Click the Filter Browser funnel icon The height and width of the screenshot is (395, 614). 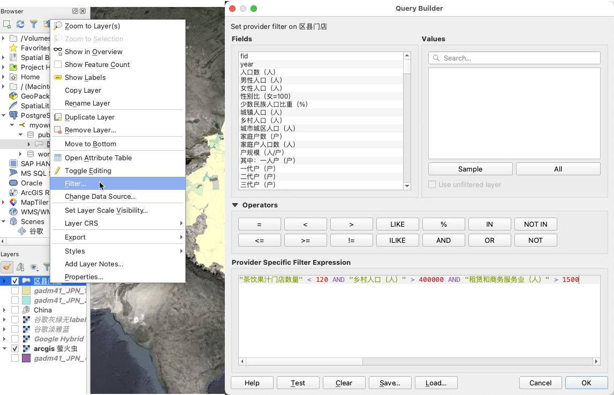(34, 24)
